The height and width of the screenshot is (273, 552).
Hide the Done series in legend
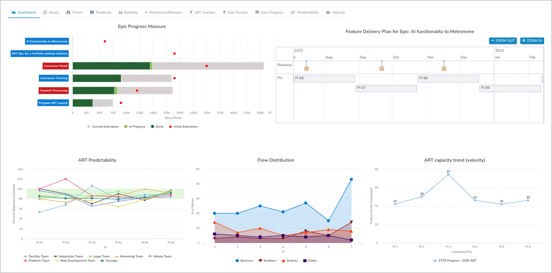157,127
